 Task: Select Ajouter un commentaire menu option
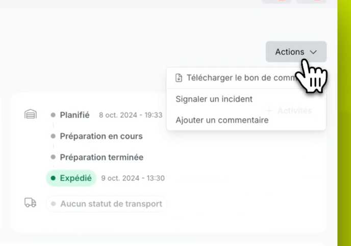point(222,120)
